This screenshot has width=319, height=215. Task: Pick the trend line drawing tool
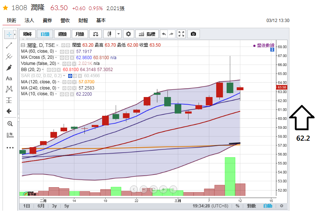[x=9, y=45]
